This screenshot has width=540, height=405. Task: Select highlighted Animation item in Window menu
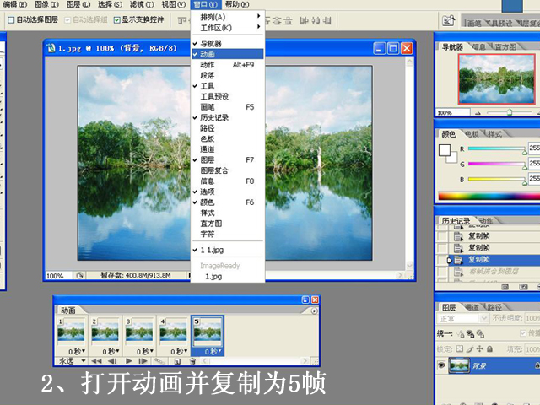(228, 54)
